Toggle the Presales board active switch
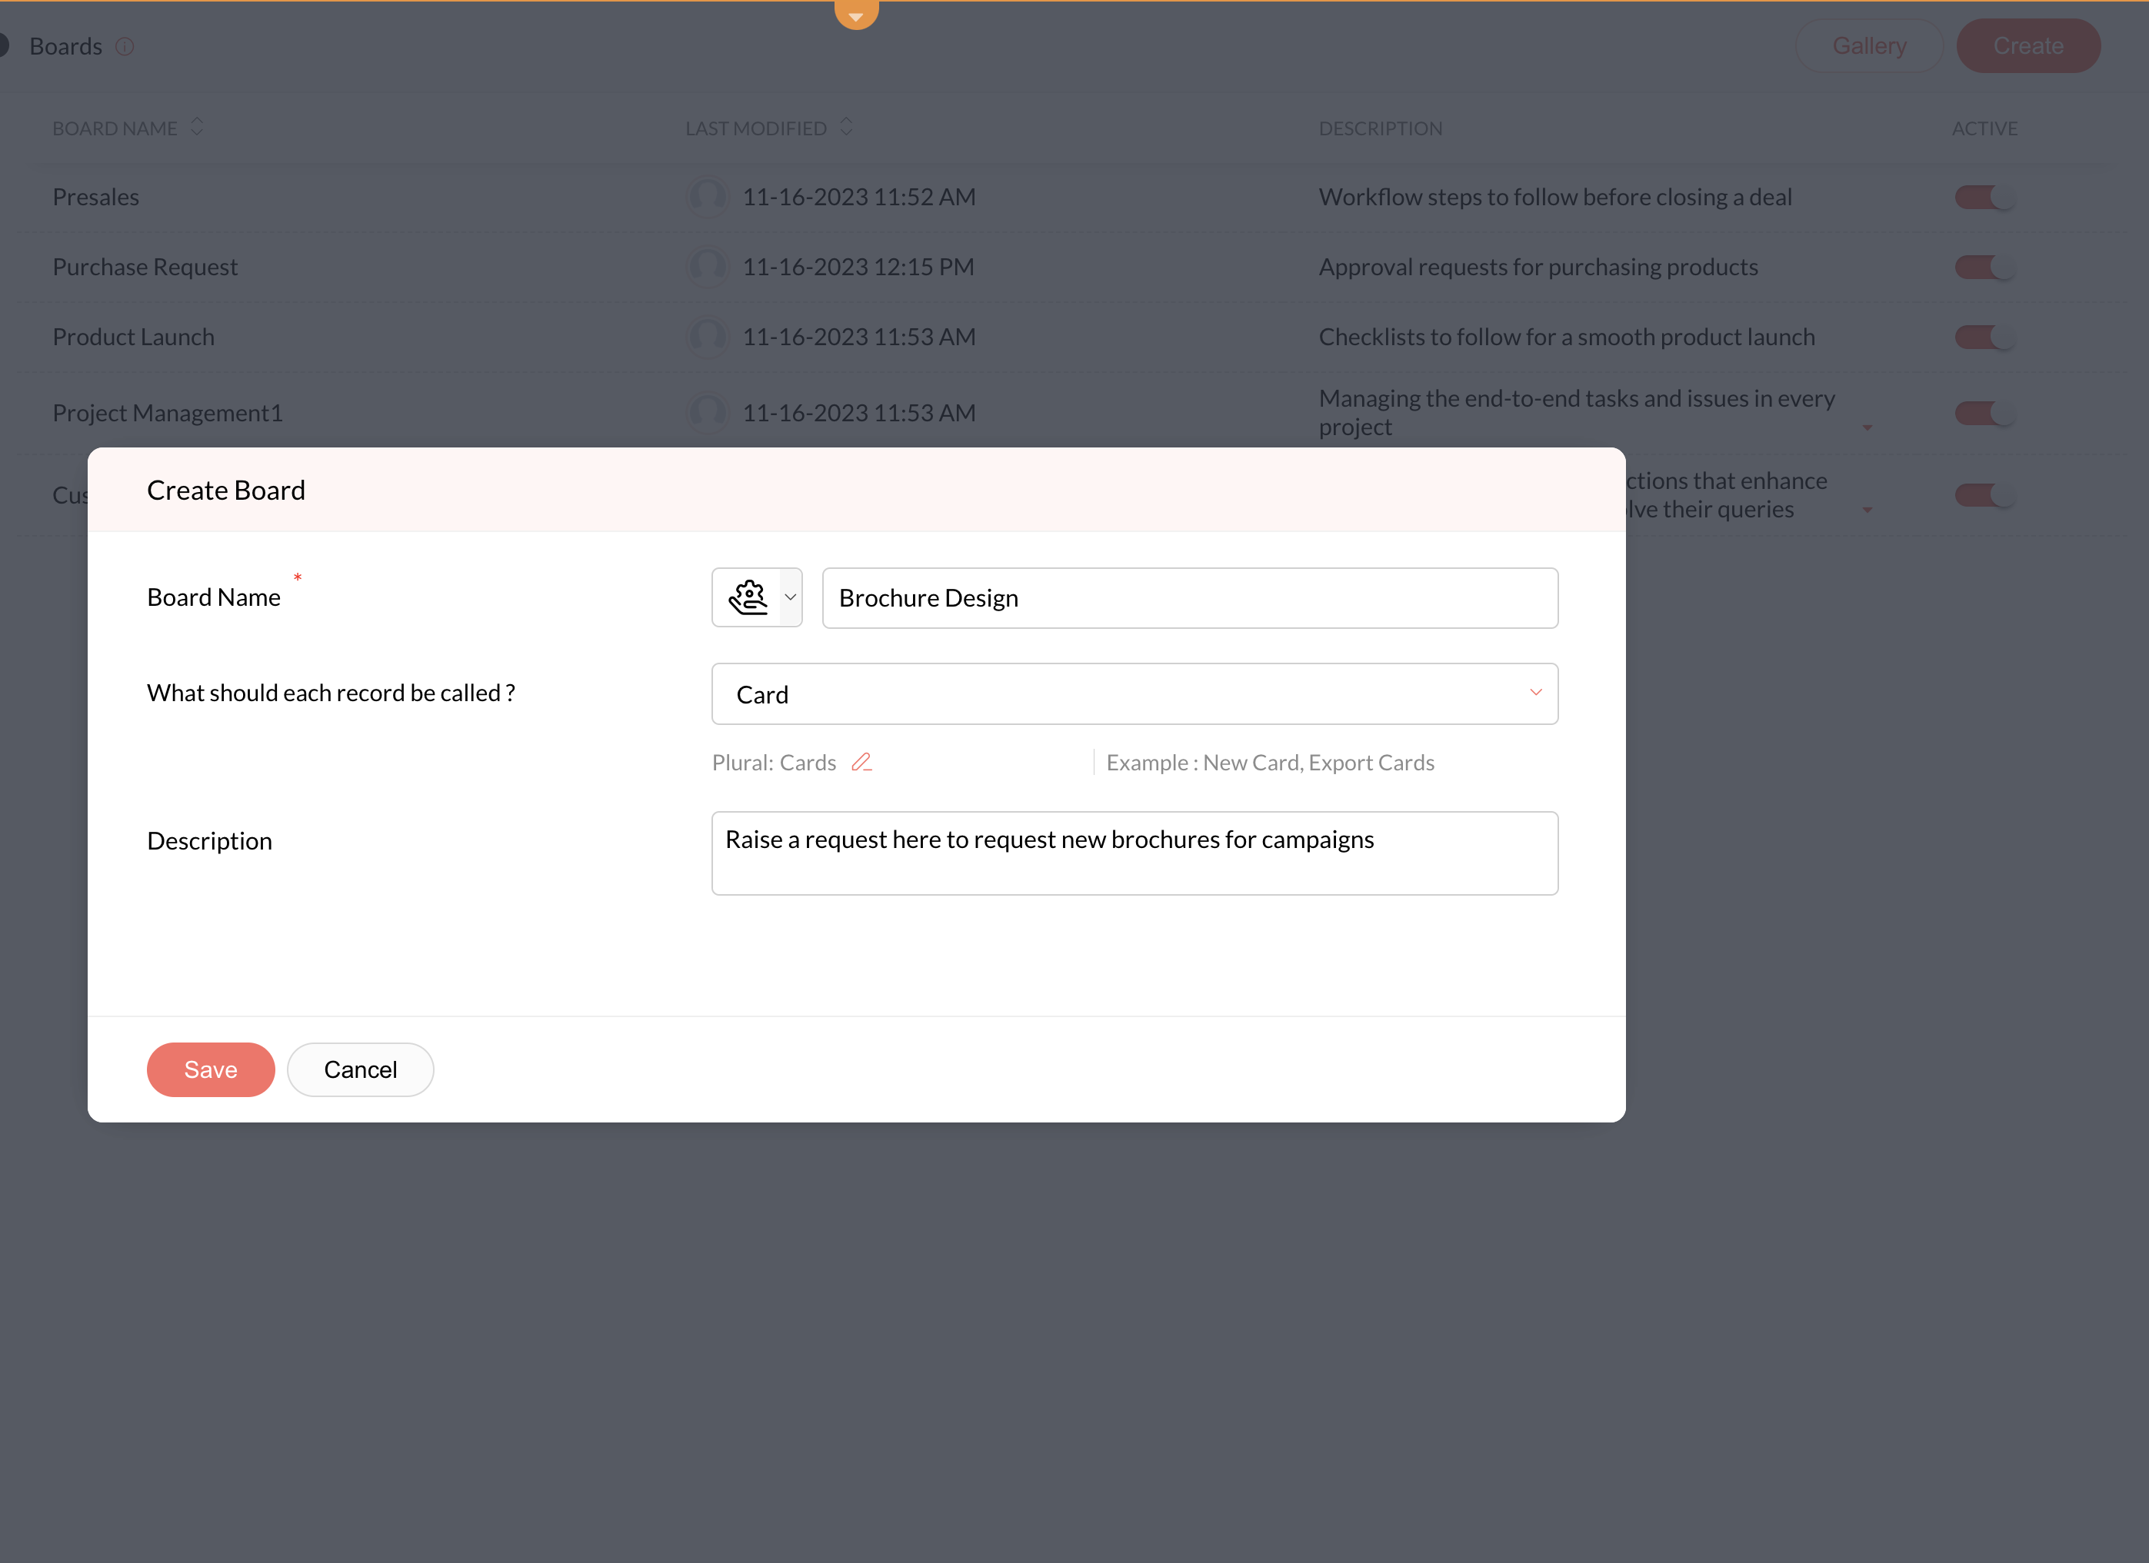This screenshot has width=2149, height=1563. [1984, 197]
